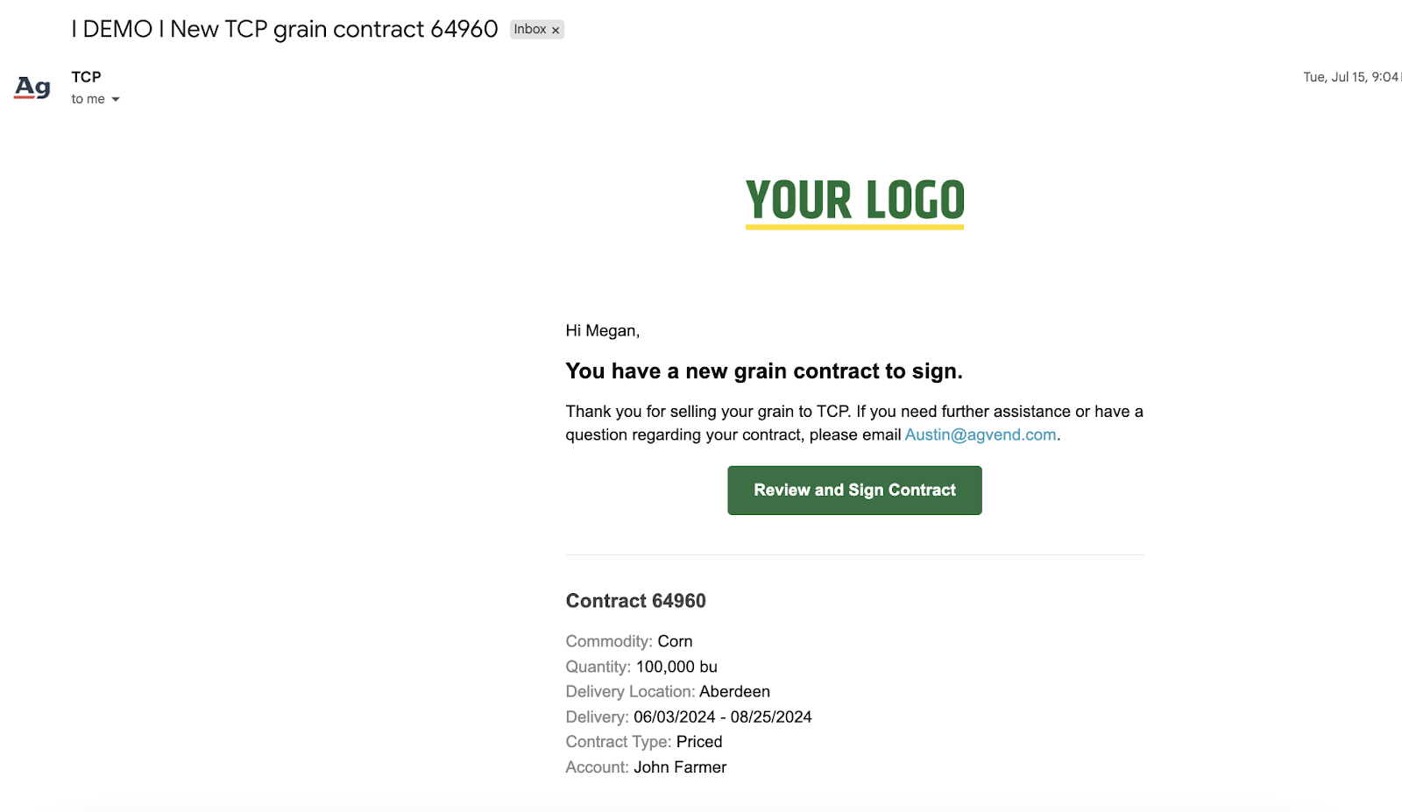Screen dimensions: 1402x812
Task: Click the Contract Type Priced text
Action: point(644,742)
